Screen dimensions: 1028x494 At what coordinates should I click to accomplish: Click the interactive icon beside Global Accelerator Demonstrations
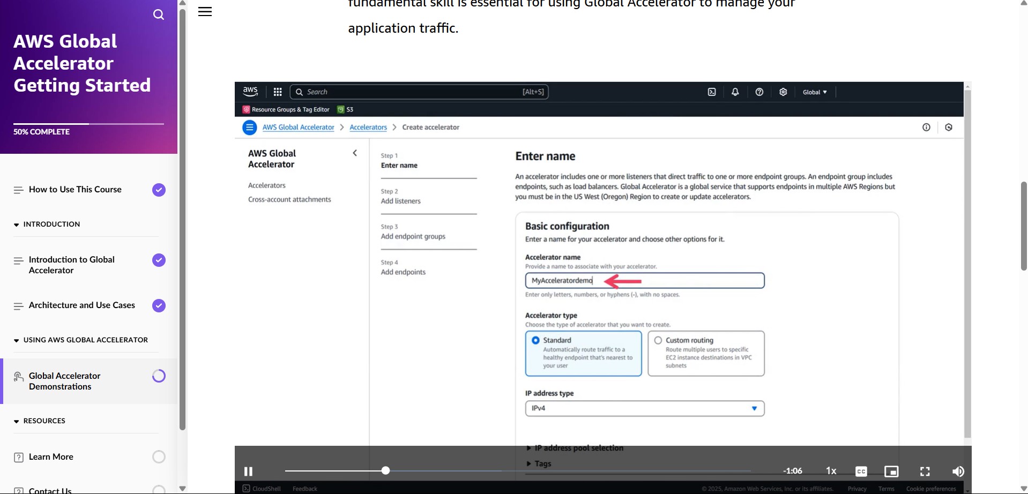coord(19,377)
